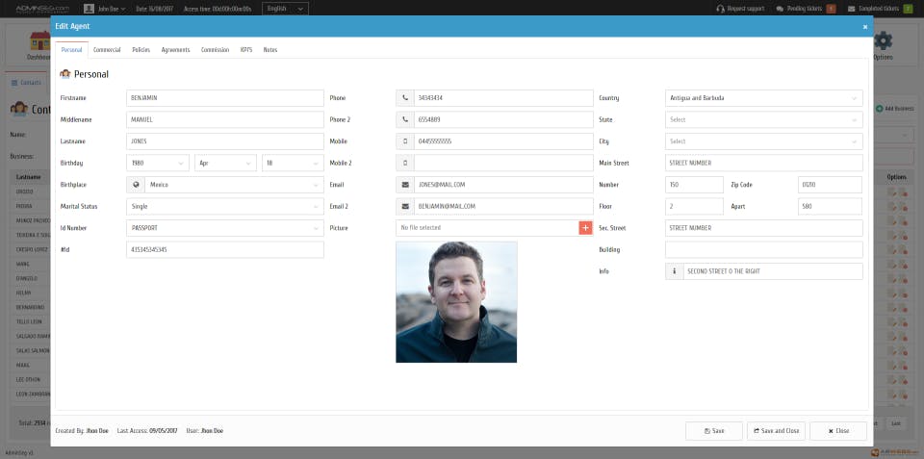Click the Save button
This screenshot has height=459, width=924.
coord(714,431)
